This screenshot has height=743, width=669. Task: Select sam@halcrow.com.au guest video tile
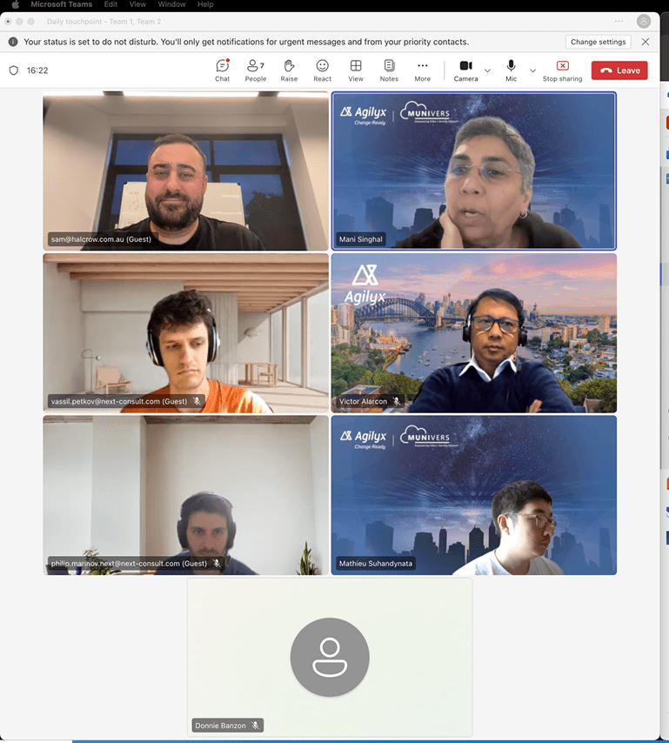(185, 171)
